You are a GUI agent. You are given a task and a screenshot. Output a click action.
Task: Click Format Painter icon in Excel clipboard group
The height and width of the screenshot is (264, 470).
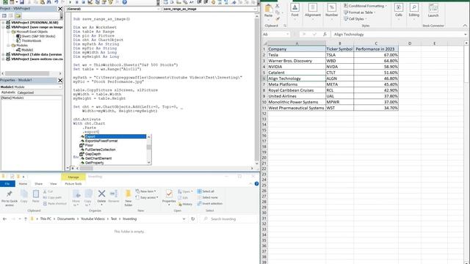pos(278,19)
